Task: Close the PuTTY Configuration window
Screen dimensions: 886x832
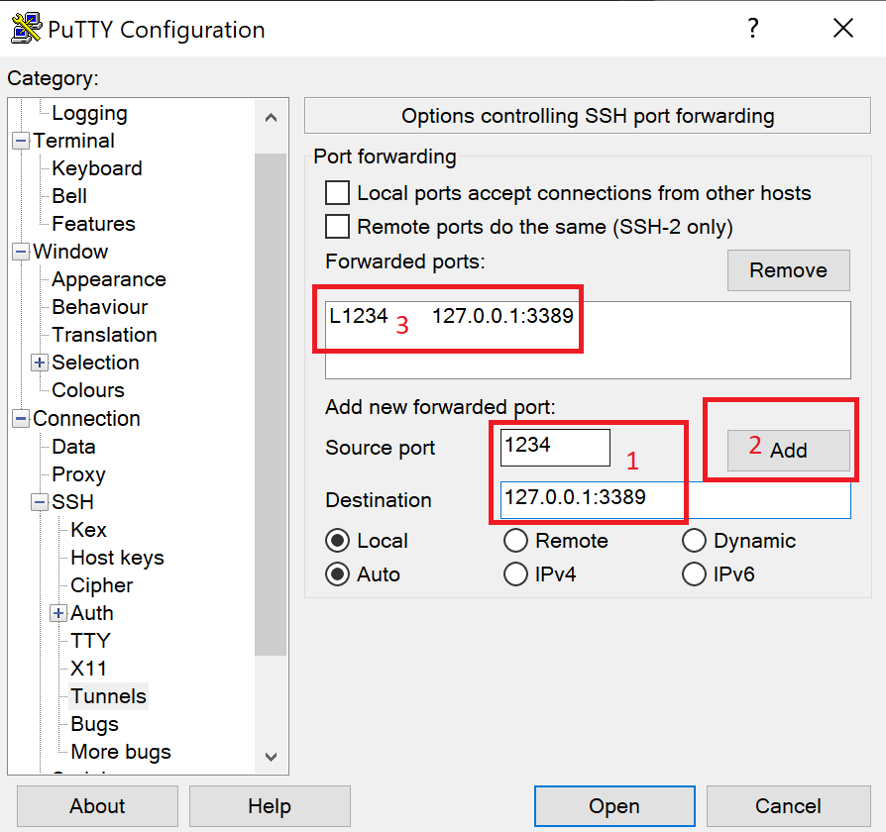Action: (843, 28)
